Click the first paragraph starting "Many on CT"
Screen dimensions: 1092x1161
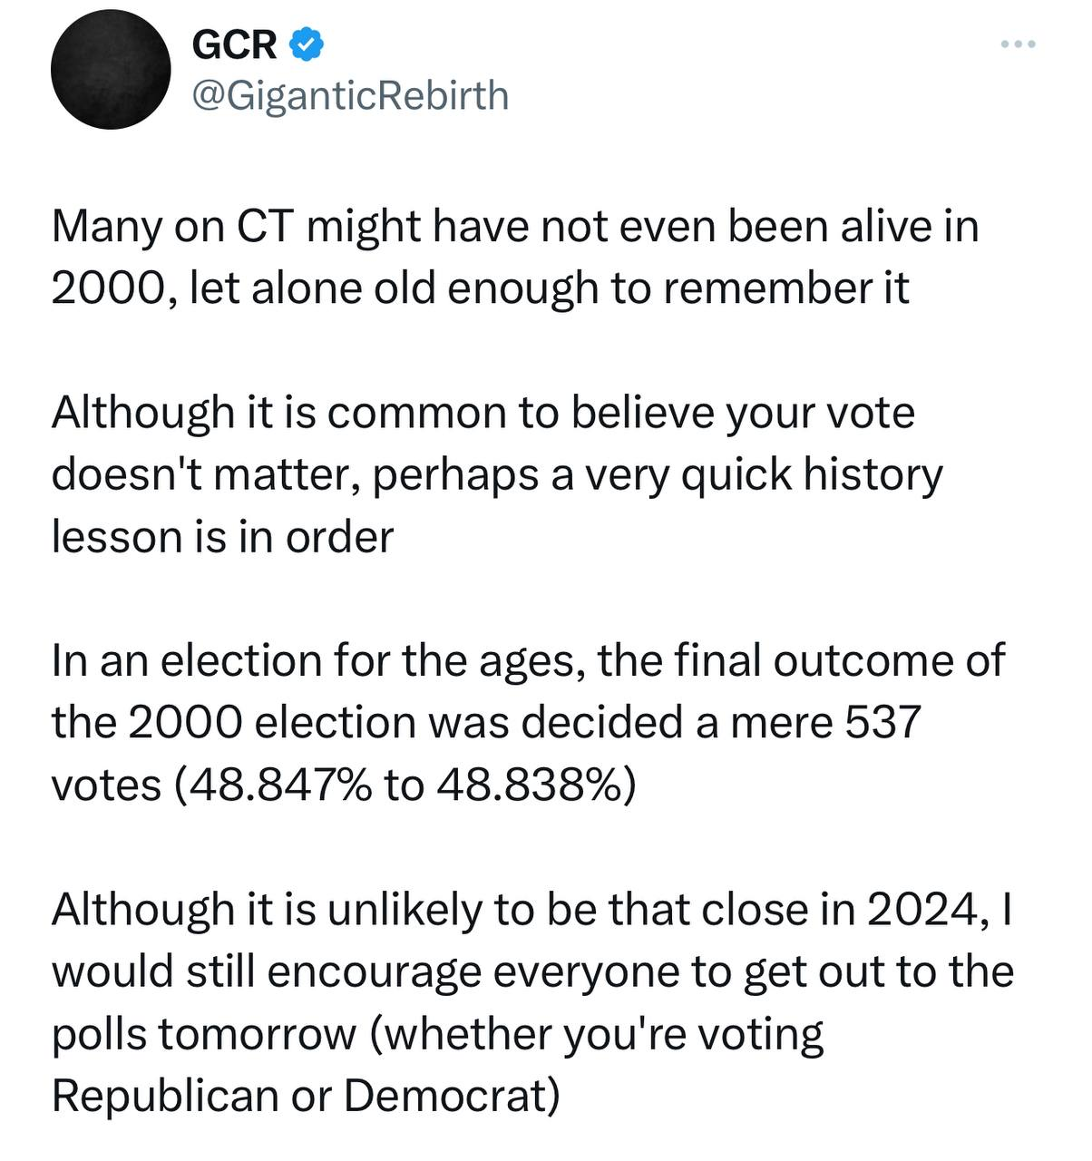pyautogui.click(x=515, y=225)
